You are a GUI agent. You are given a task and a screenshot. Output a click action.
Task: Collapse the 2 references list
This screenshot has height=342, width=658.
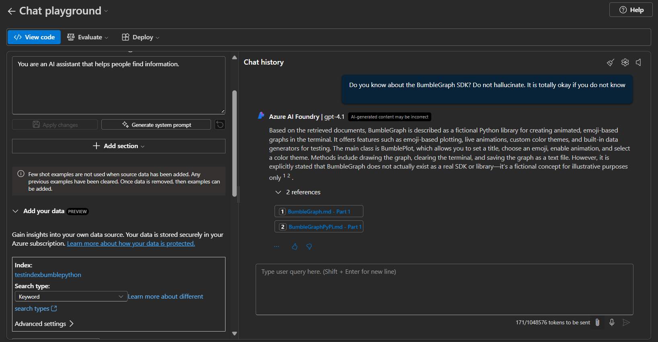tap(278, 192)
